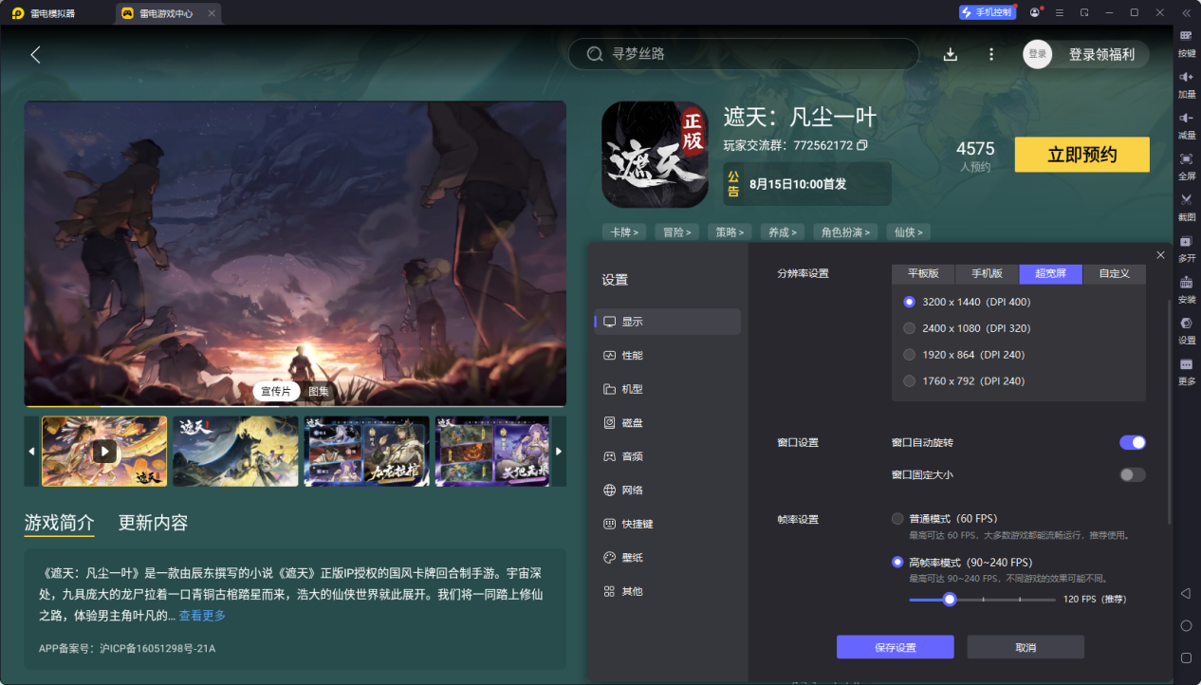Image resolution: width=1201 pixels, height=685 pixels.
Task: Switch to 更新内容 tab
Action: (153, 523)
